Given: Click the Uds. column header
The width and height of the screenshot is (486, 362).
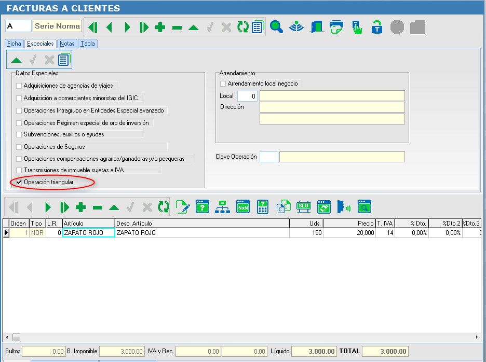Looking at the screenshot, I should click(306, 224).
